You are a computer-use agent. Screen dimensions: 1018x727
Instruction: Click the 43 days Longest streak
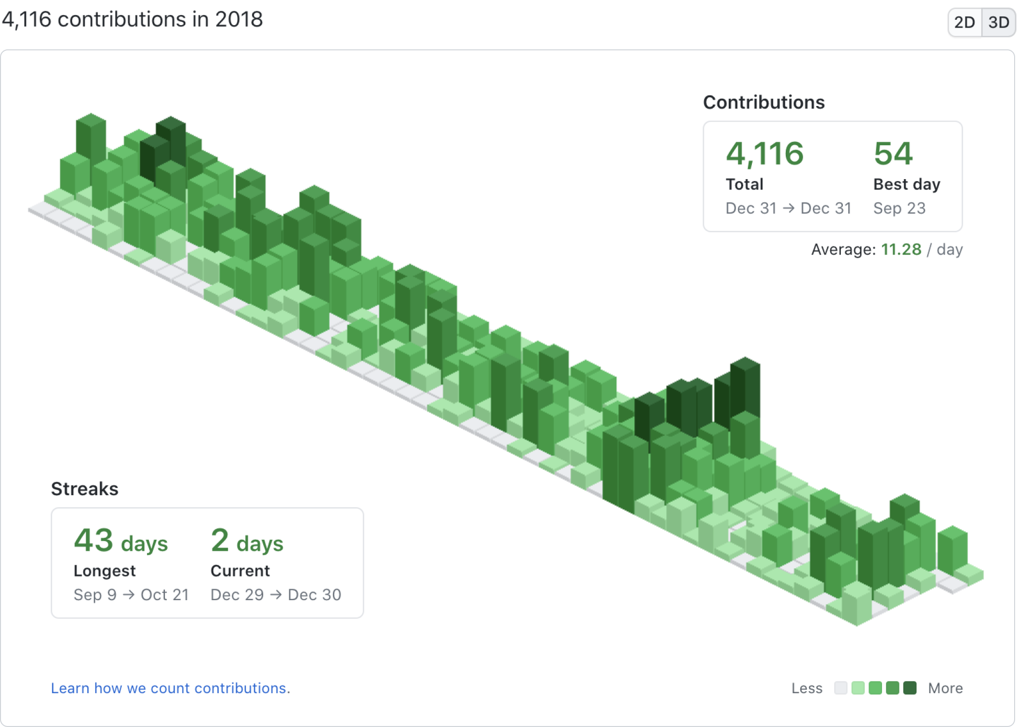click(x=120, y=541)
